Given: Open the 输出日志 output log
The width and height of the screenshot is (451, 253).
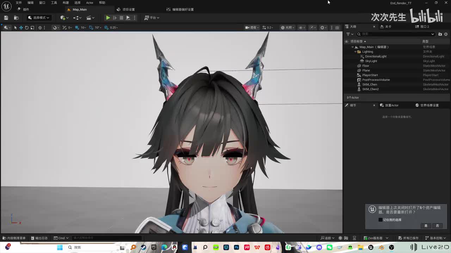Looking at the screenshot, I should tap(39, 238).
